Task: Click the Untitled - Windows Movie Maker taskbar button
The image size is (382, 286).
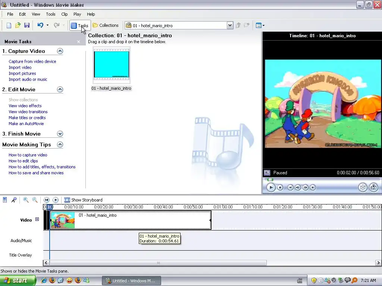Action: point(131,281)
